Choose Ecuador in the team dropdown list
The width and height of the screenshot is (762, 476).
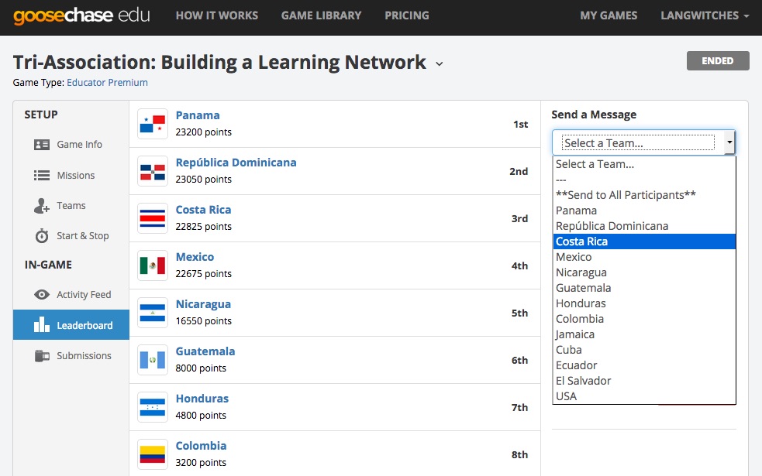click(644, 365)
